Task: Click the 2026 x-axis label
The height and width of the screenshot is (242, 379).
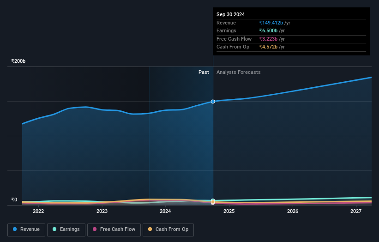Action: click(x=293, y=211)
